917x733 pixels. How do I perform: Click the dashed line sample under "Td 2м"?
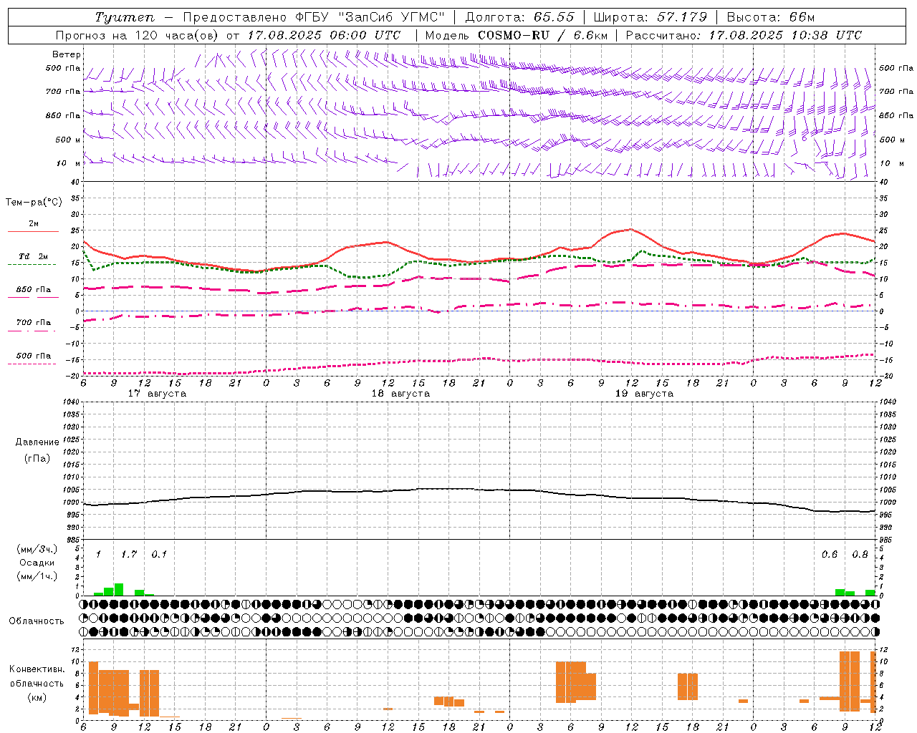[32, 265]
